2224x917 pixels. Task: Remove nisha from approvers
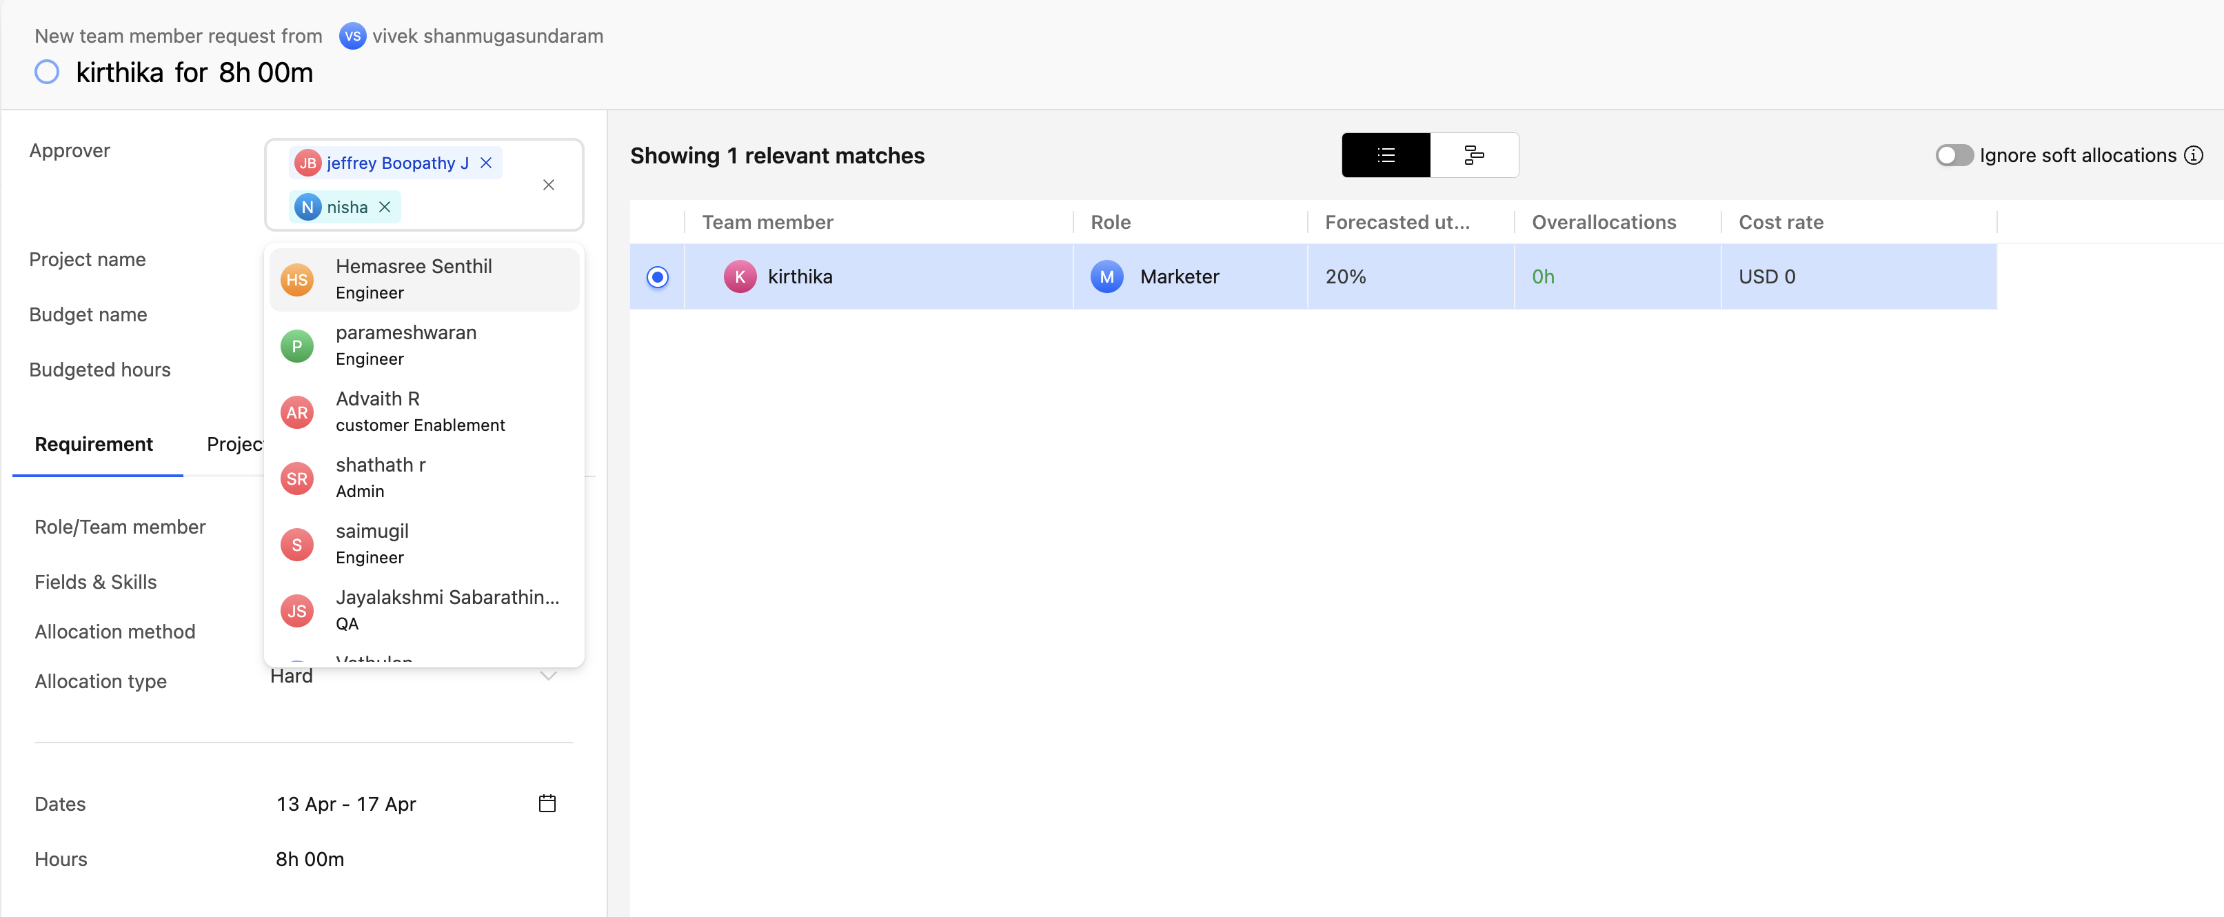385,208
